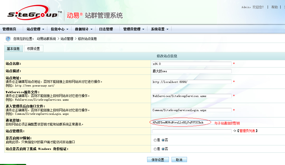Select 否 for 是否启用IP限制
Screen dimensions: 285x165
click(x=163, y=140)
